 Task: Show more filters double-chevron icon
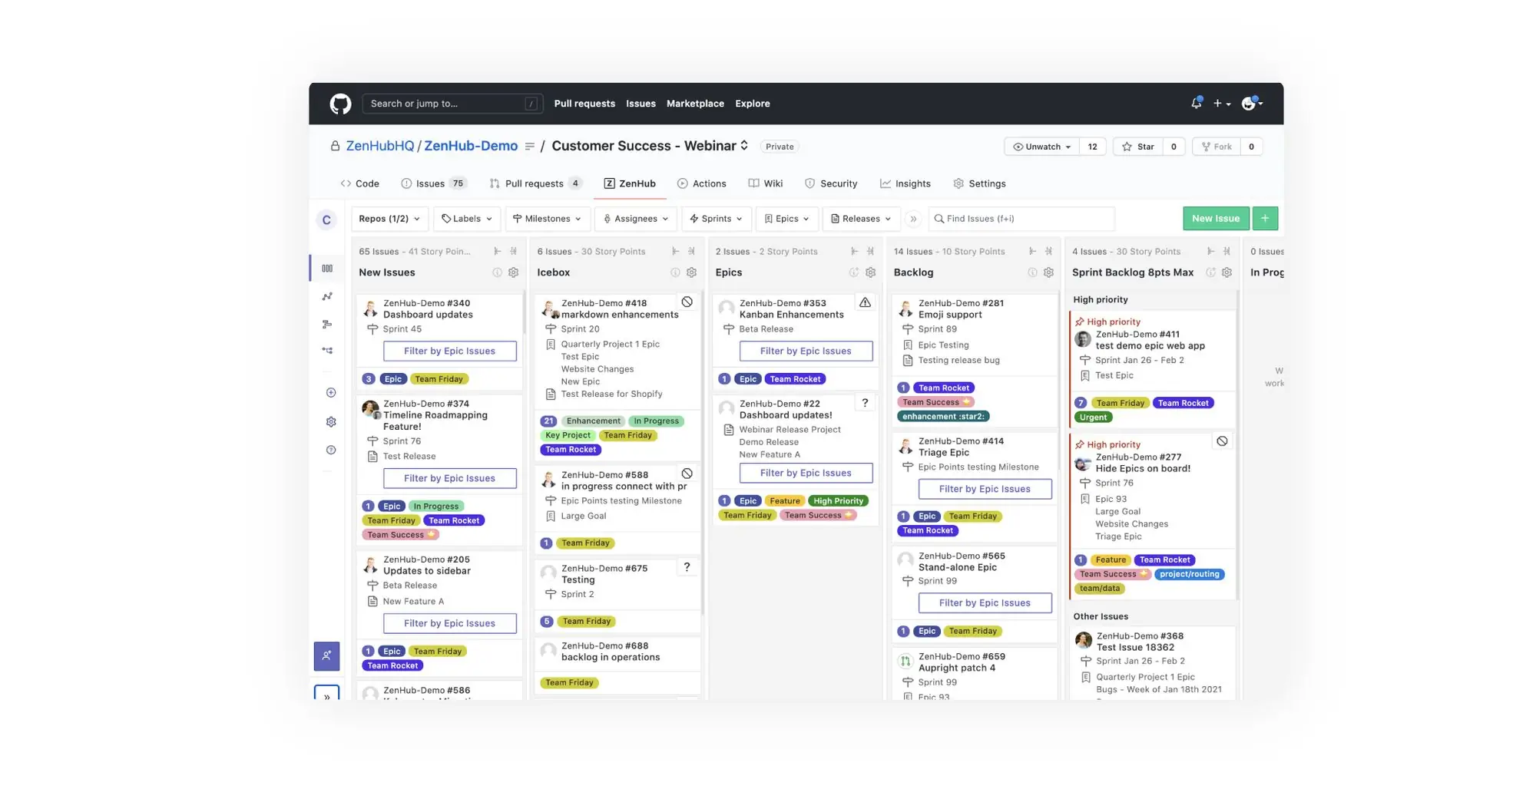913,219
